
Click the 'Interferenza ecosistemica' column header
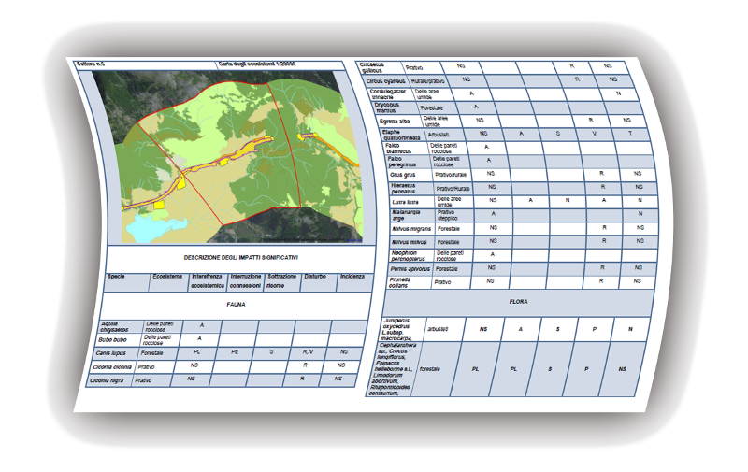[x=207, y=280]
